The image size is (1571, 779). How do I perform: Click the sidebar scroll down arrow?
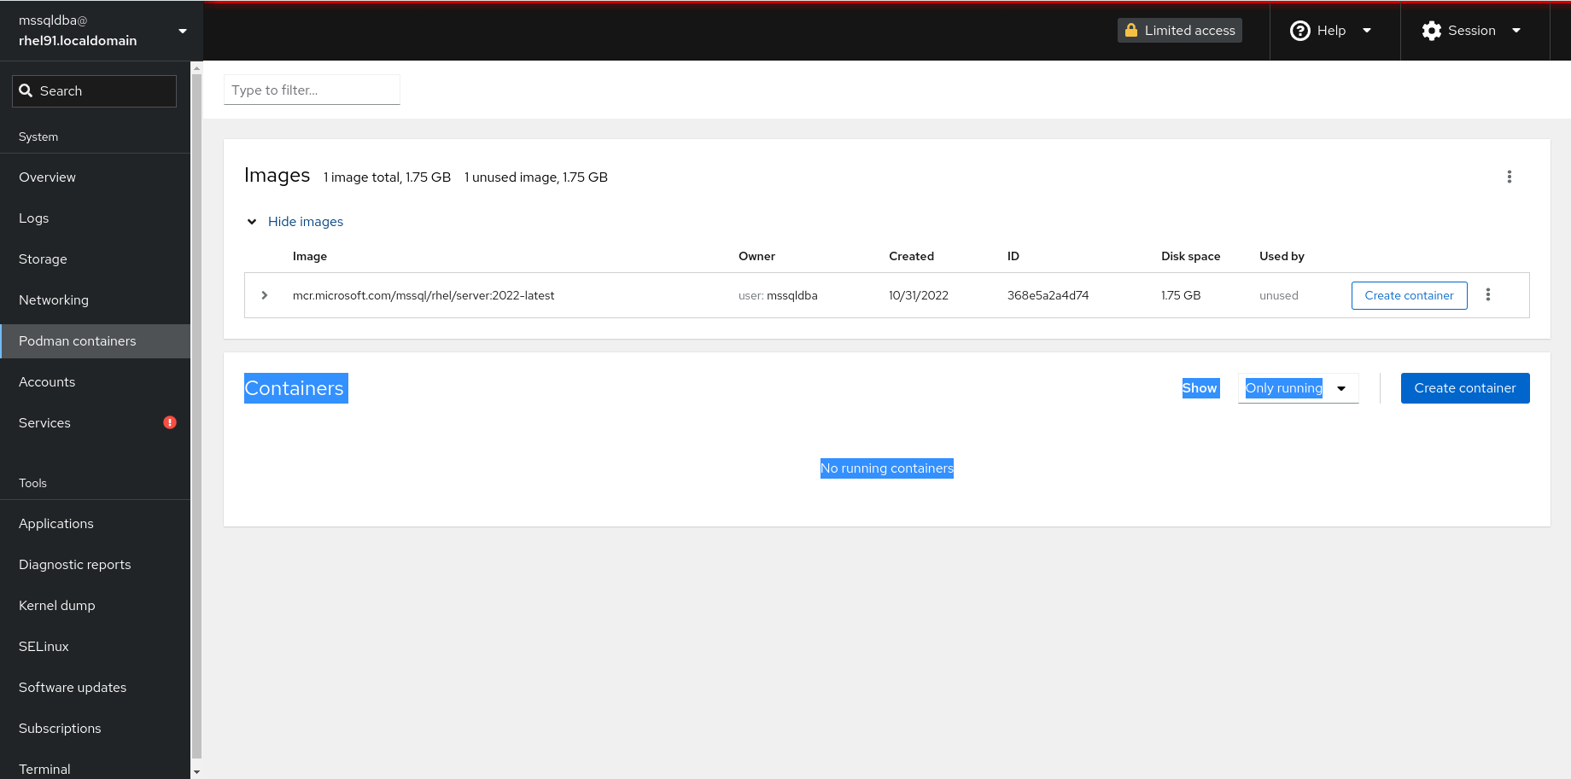(x=196, y=771)
